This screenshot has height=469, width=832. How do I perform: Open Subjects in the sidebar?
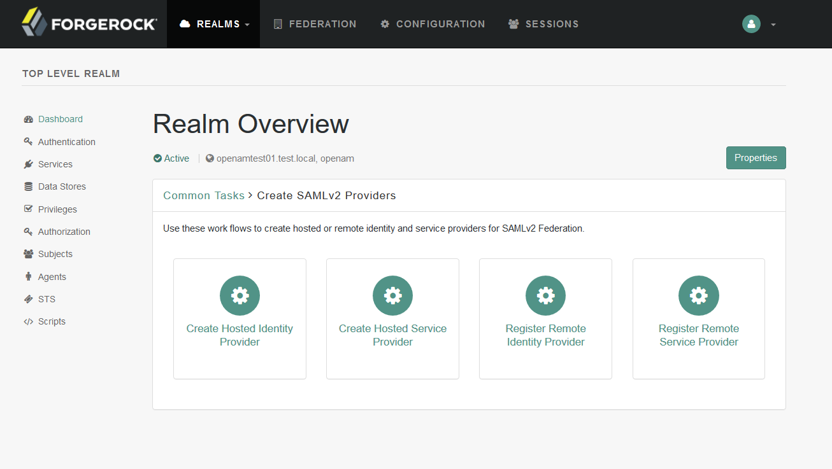55,254
